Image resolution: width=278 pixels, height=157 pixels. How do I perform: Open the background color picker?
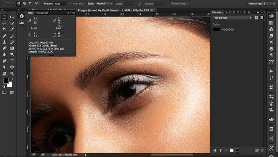point(10,85)
